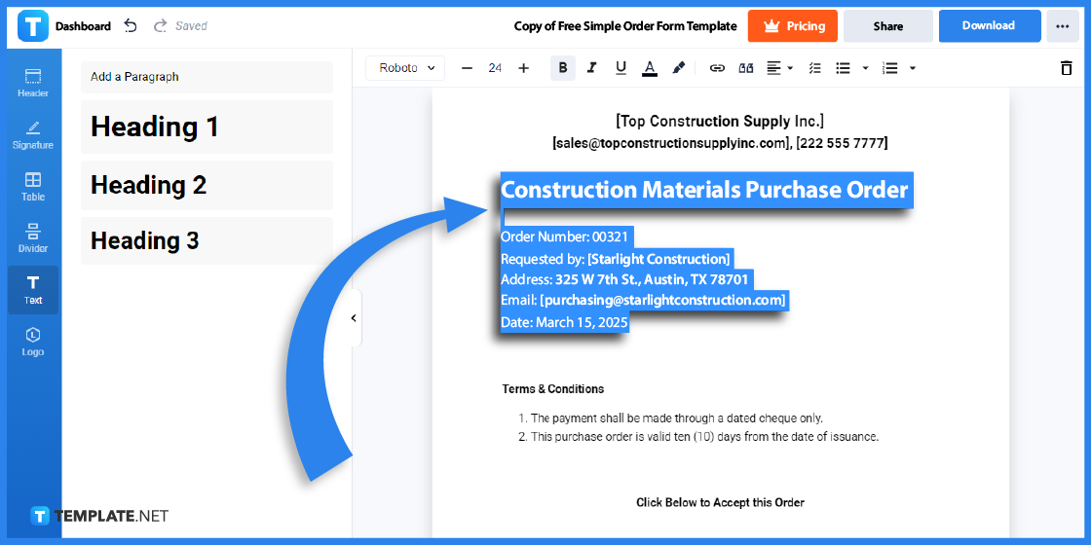
Task: Insert a hyperlink with the link icon
Action: point(717,68)
